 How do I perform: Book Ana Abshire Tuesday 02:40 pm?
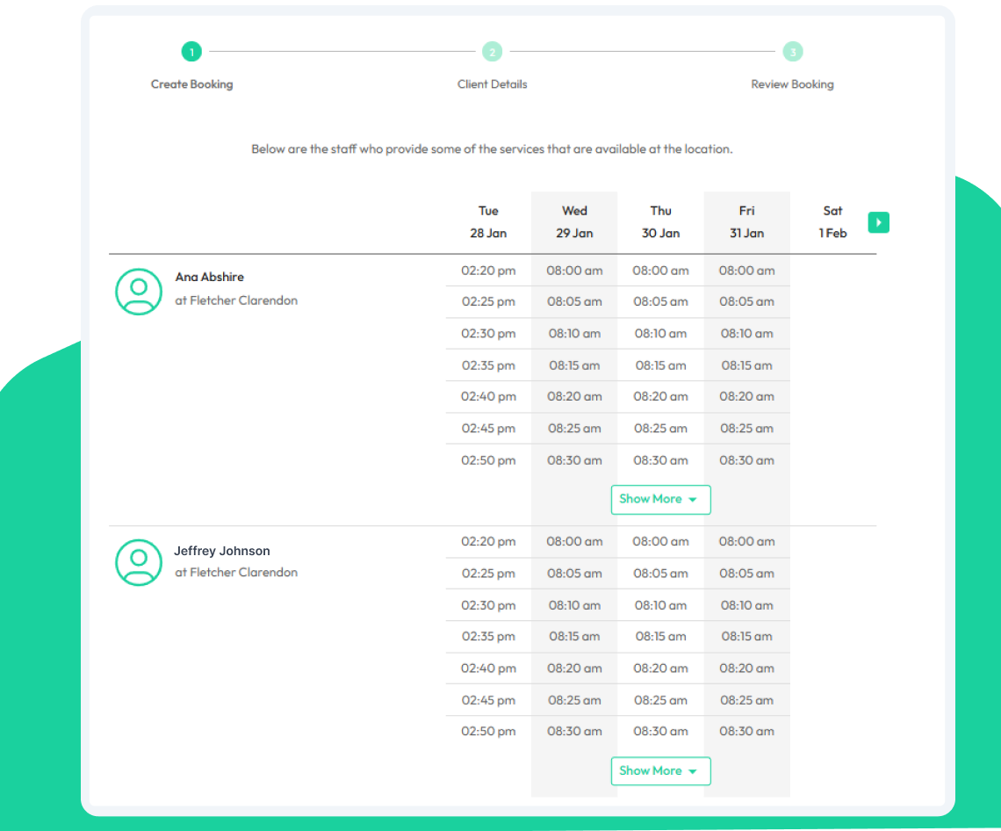(x=488, y=397)
